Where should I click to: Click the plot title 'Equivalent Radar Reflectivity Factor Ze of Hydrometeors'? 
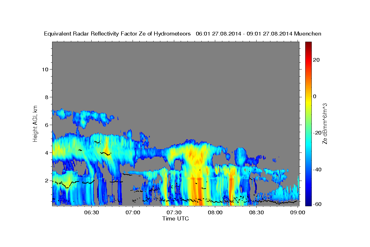tap(117, 34)
